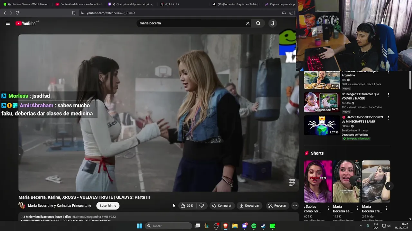
Task: Click the Solo para miembros badge
Action: (356, 139)
